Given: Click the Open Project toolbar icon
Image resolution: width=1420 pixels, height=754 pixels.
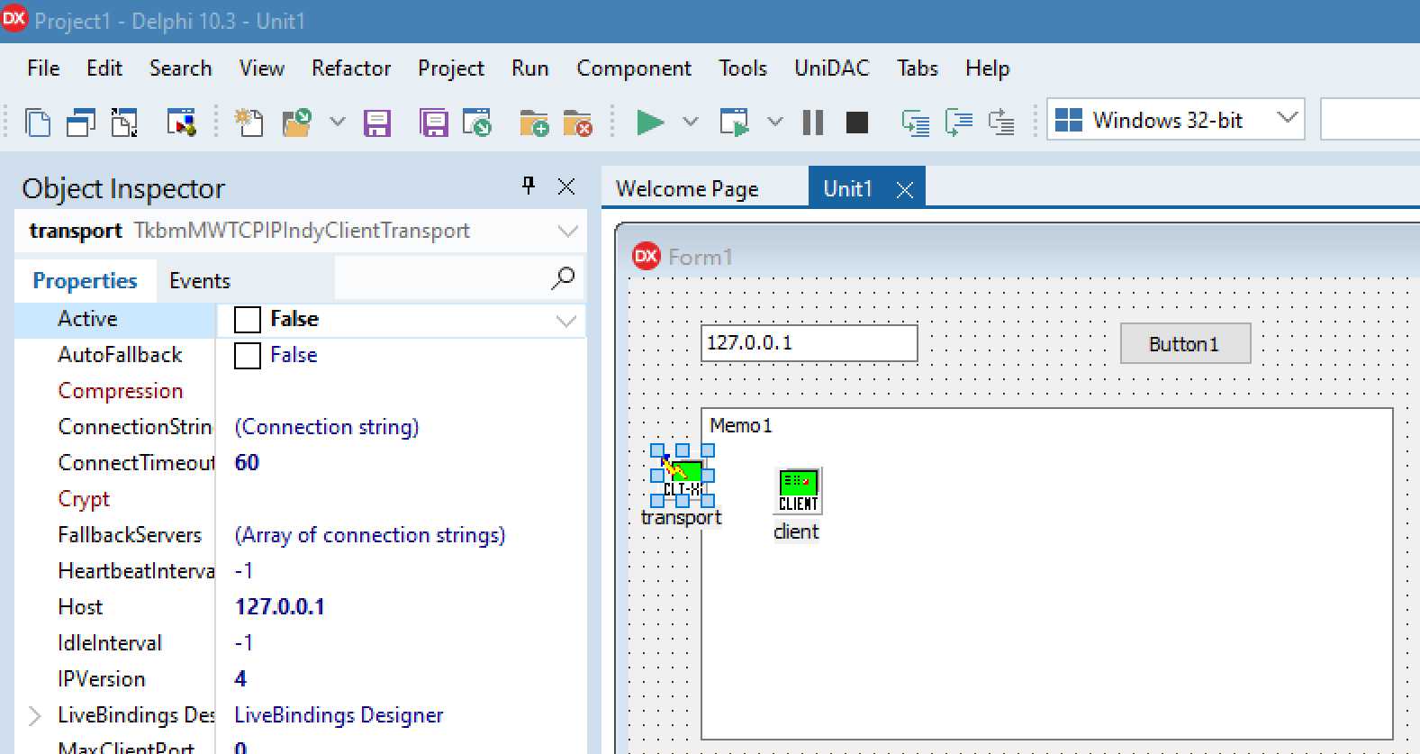Looking at the screenshot, I should (477, 122).
